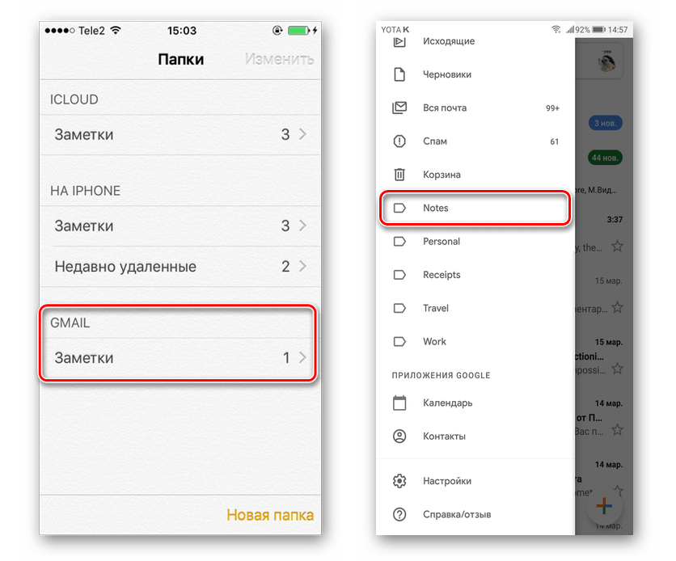Open the Calendar icon under Google apps
This screenshot has height=561, width=676.
point(399,403)
